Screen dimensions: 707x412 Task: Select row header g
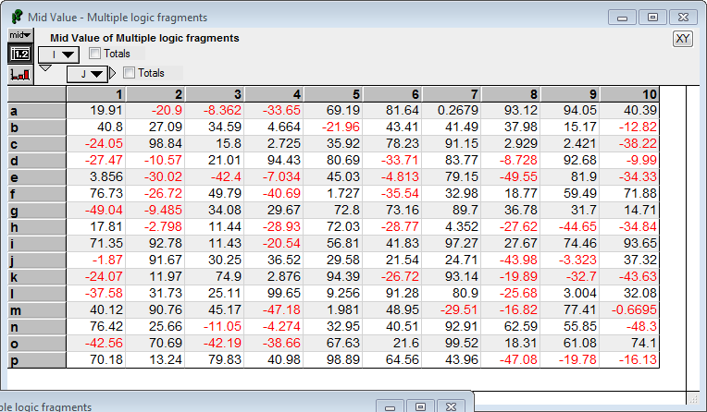pyautogui.click(x=37, y=211)
